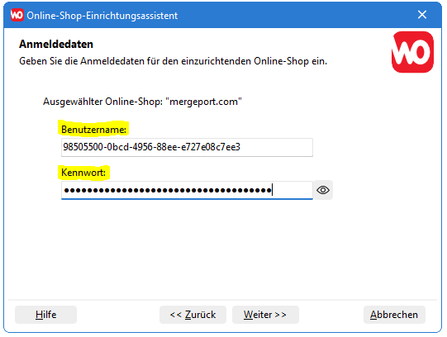Focus the Kennwort password field
Image resolution: width=447 pixels, height=337 pixels.
[187, 190]
